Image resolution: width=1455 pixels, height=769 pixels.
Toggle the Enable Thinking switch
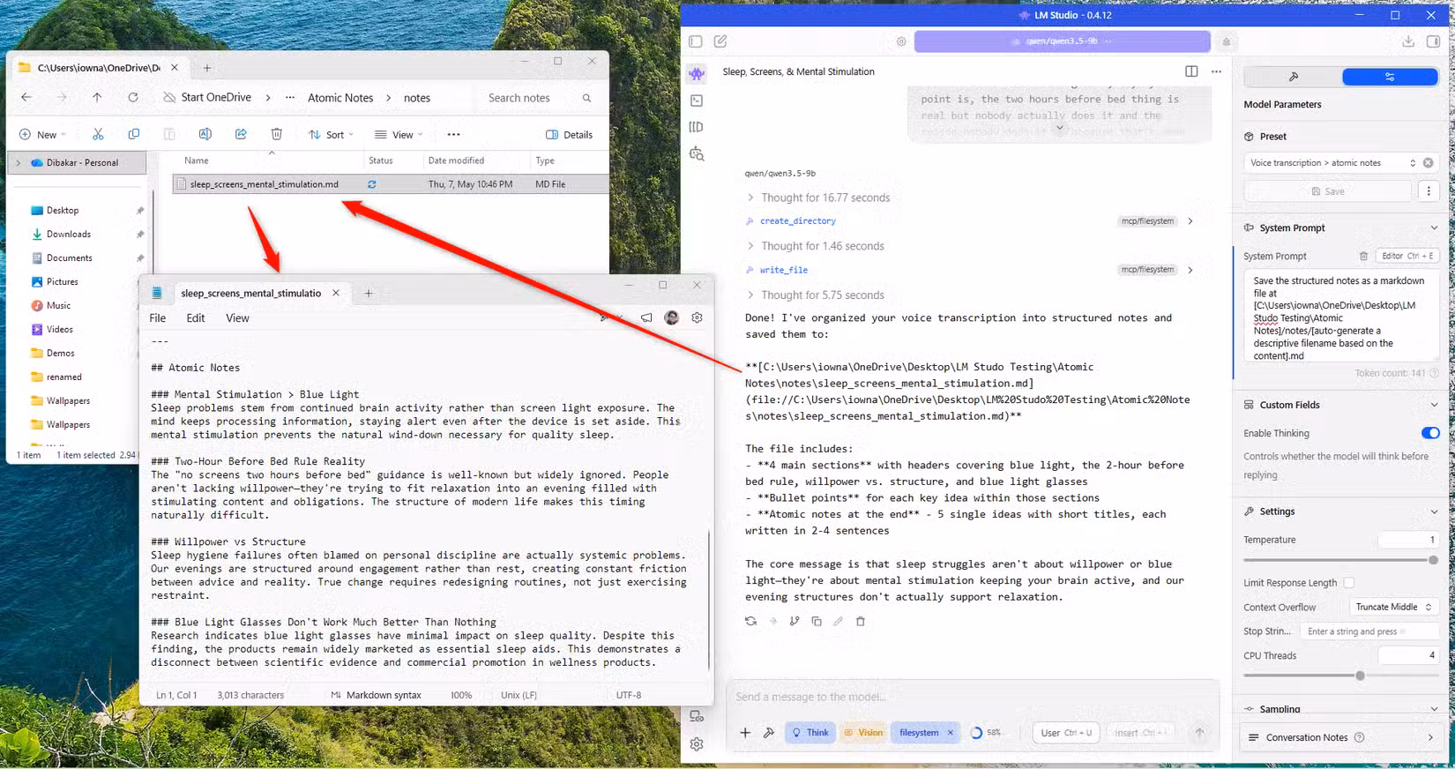click(1429, 433)
